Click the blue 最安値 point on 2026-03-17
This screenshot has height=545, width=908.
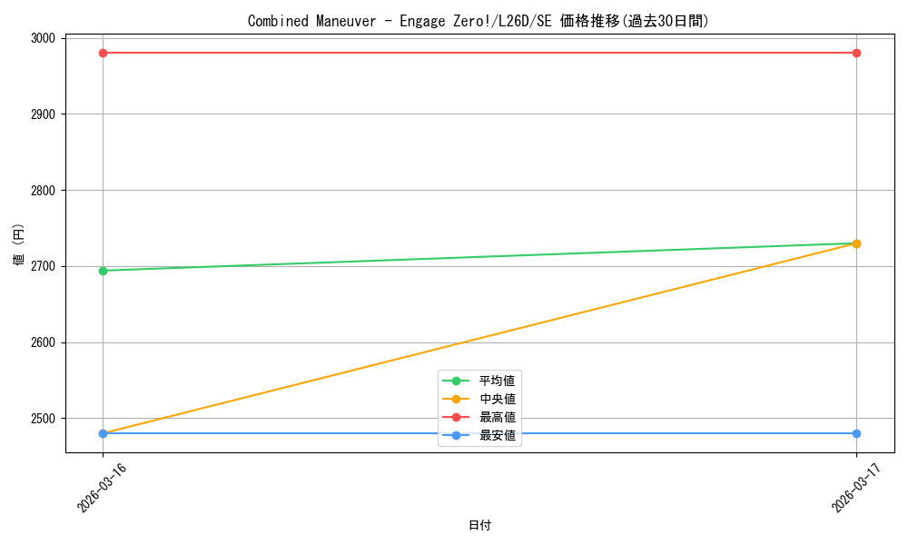tap(856, 433)
